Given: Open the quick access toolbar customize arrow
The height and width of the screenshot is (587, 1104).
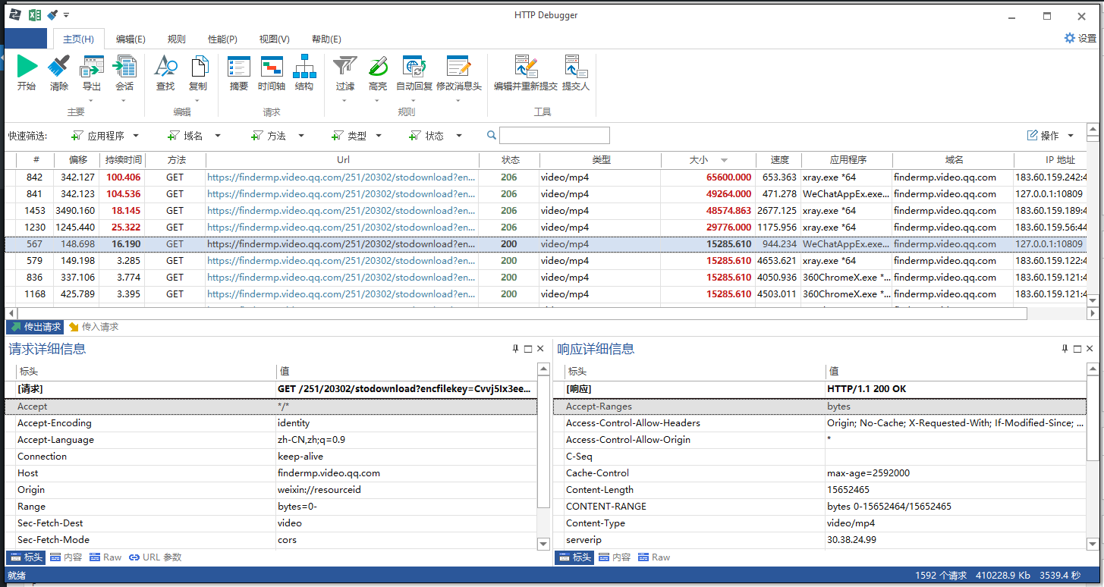Looking at the screenshot, I should coord(67,15).
